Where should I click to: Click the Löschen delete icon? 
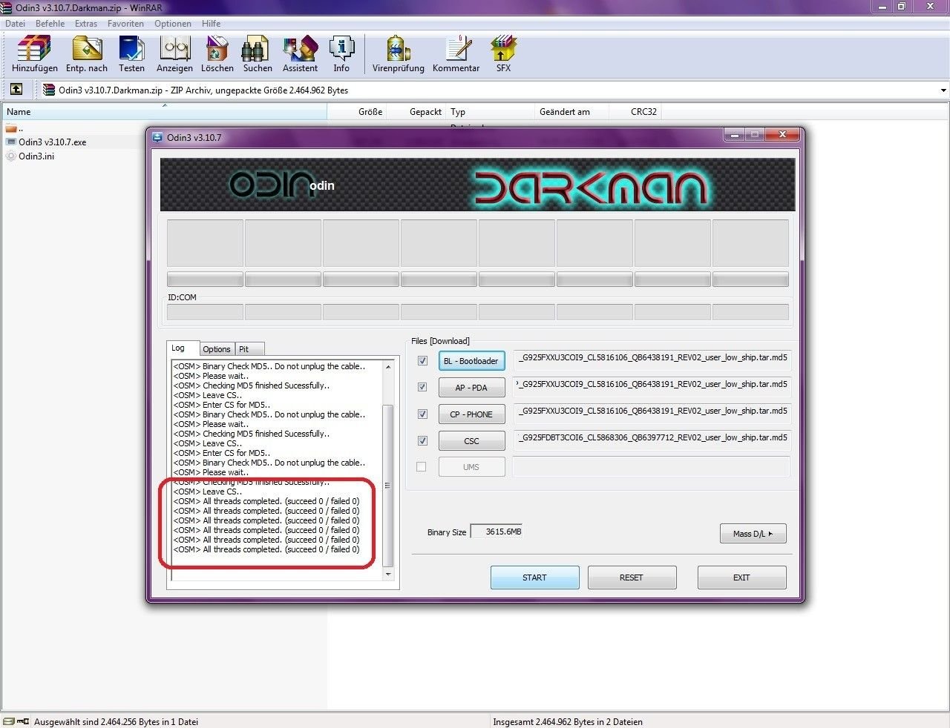217,53
